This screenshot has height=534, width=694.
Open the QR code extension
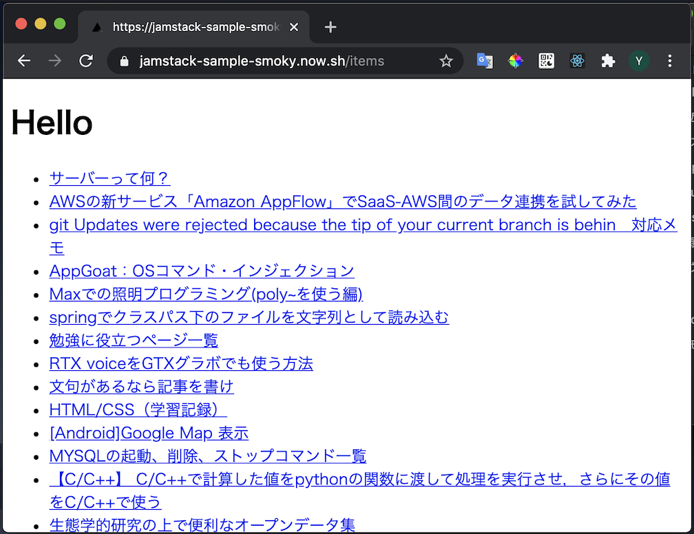(546, 61)
